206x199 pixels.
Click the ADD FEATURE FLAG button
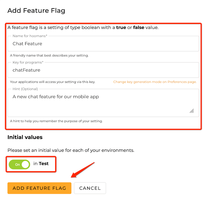39,188
